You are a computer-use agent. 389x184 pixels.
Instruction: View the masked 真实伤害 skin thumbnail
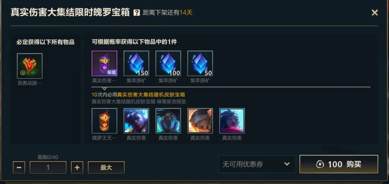tap(168, 121)
